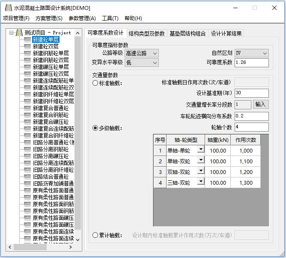Click the icon beside 新建复合碾压砼
286x258 pixels.
coord(27,122)
